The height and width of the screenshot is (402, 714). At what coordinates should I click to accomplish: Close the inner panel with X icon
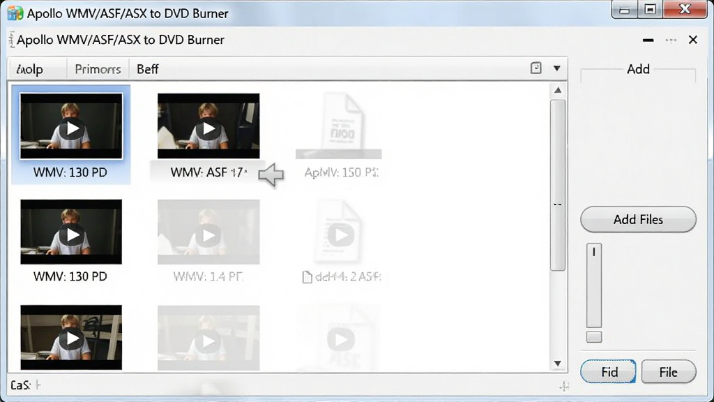(692, 40)
